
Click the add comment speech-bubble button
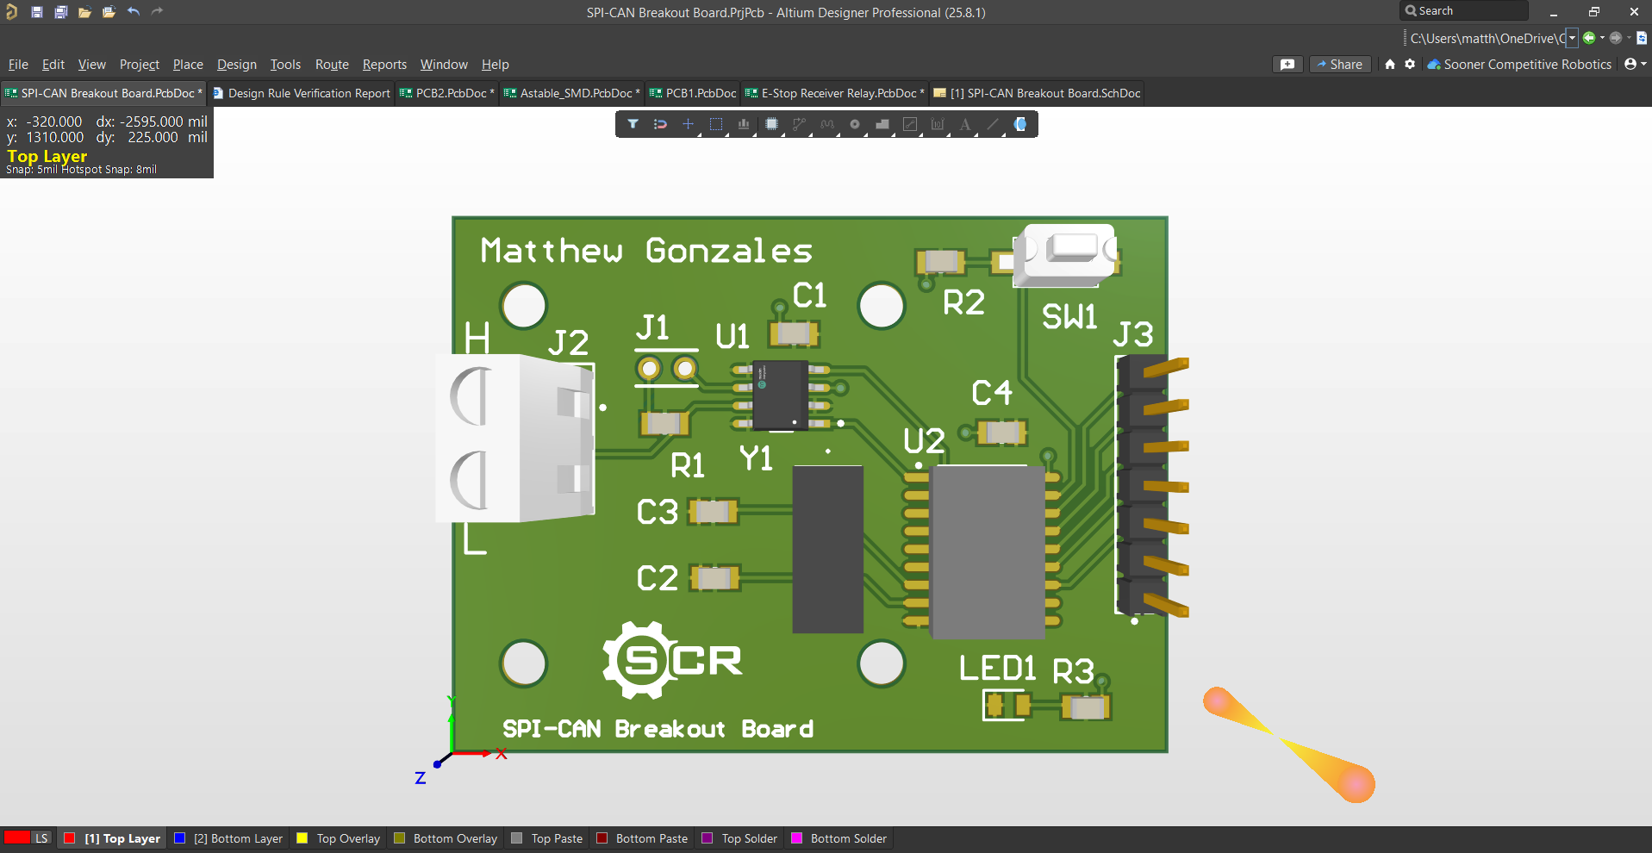click(x=1287, y=65)
